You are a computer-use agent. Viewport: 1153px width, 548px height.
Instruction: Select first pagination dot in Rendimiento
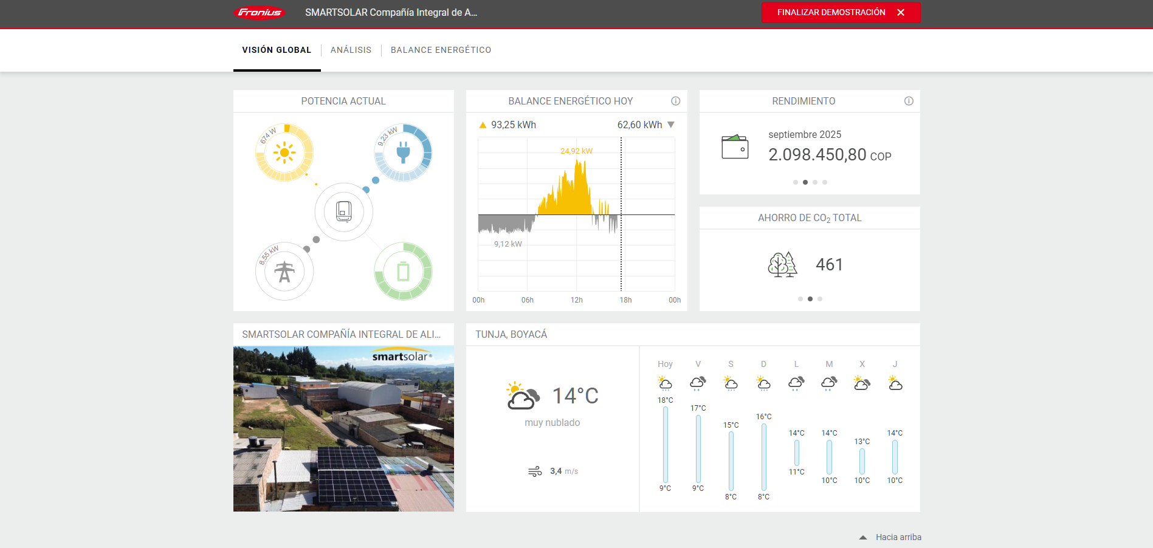(796, 182)
